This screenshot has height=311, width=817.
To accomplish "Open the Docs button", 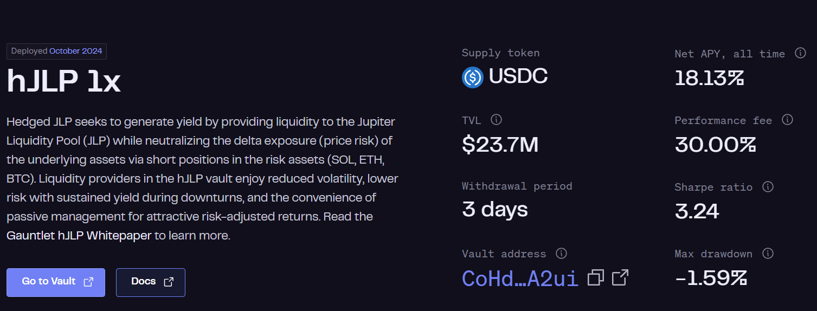I will (x=151, y=282).
